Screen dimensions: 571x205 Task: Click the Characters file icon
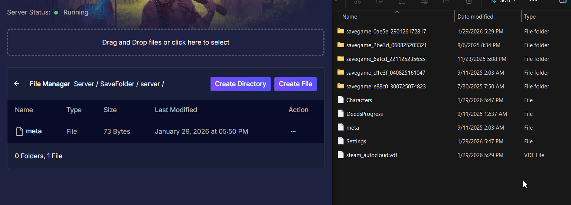coord(341,100)
